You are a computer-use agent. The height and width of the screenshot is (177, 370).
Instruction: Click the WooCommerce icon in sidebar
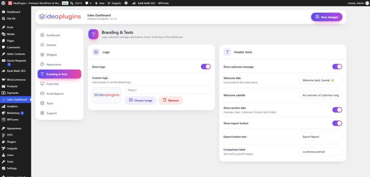coord(3,79)
